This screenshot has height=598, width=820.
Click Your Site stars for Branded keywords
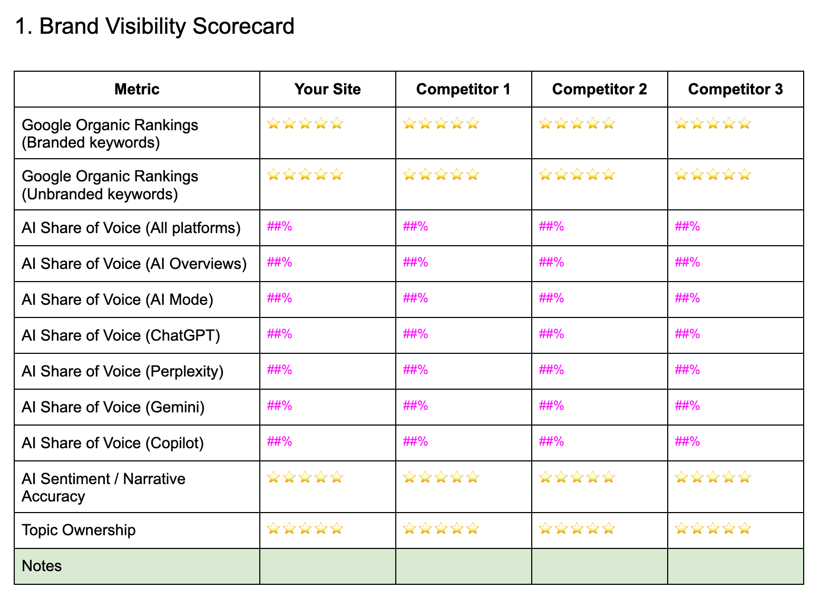pyautogui.click(x=305, y=124)
